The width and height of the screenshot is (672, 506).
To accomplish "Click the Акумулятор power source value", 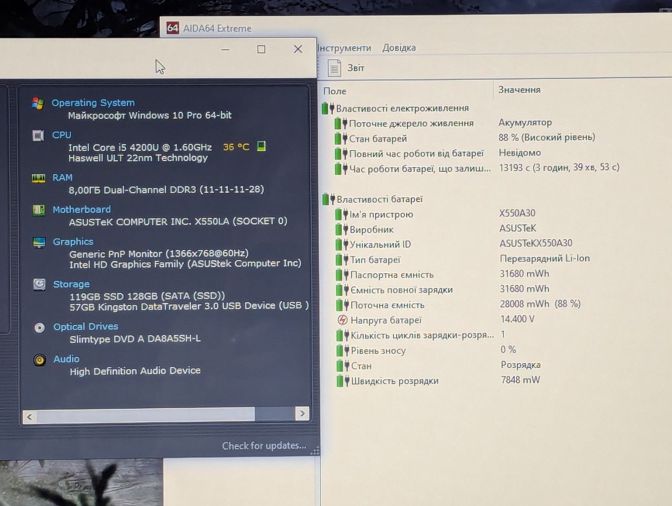I will click(525, 122).
